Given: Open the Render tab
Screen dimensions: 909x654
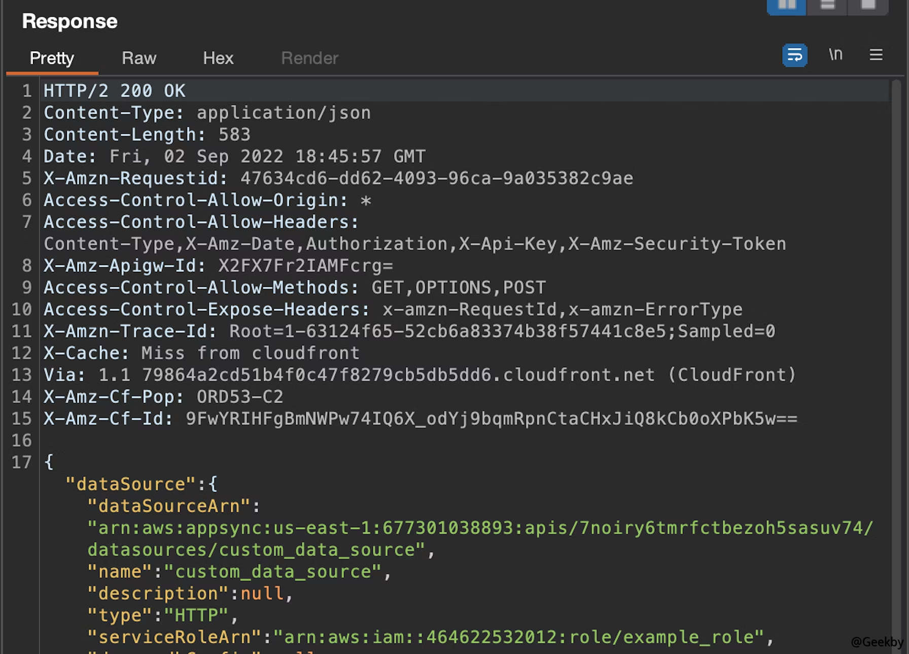Looking at the screenshot, I should pos(309,58).
